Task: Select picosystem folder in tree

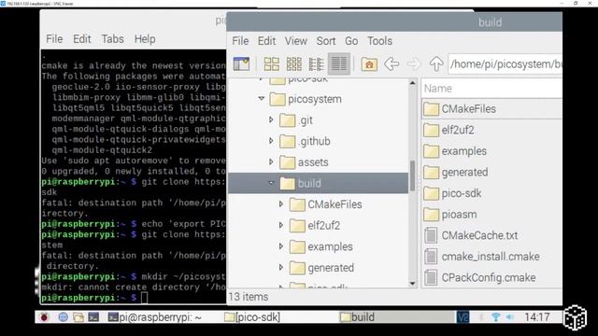Action: (306, 99)
